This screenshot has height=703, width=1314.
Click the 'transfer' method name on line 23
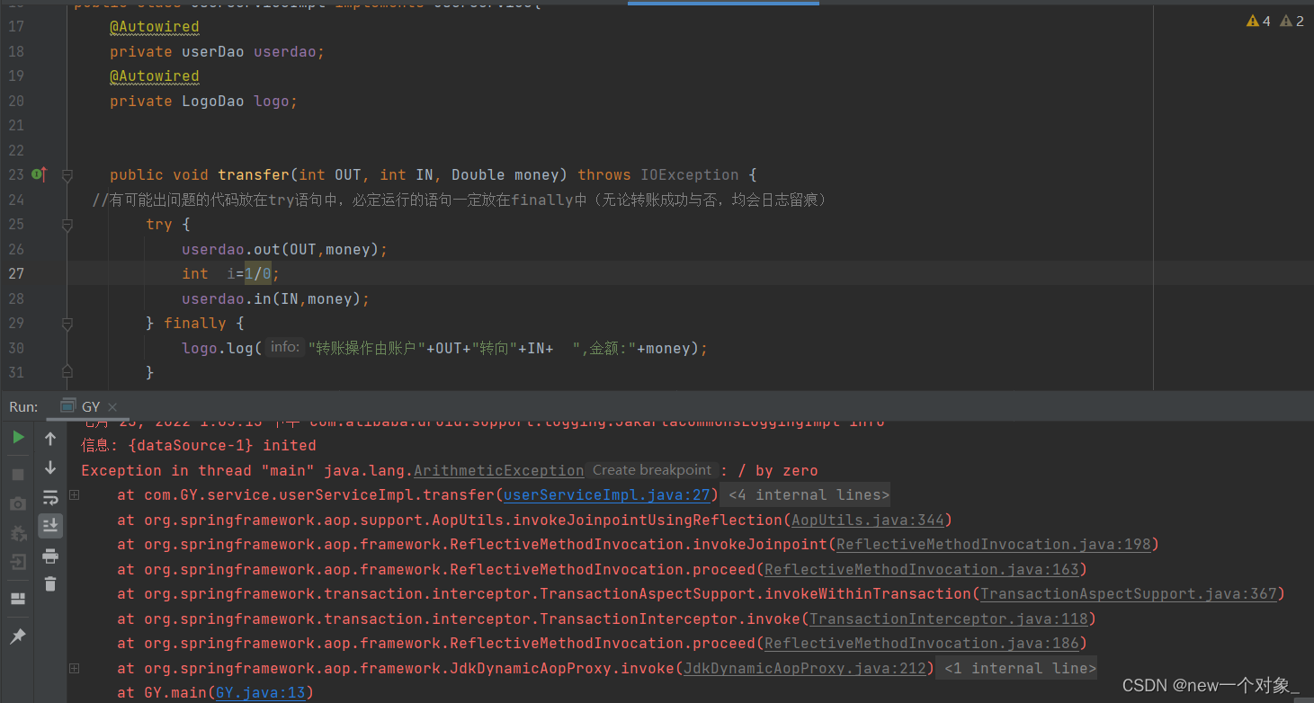254,174
